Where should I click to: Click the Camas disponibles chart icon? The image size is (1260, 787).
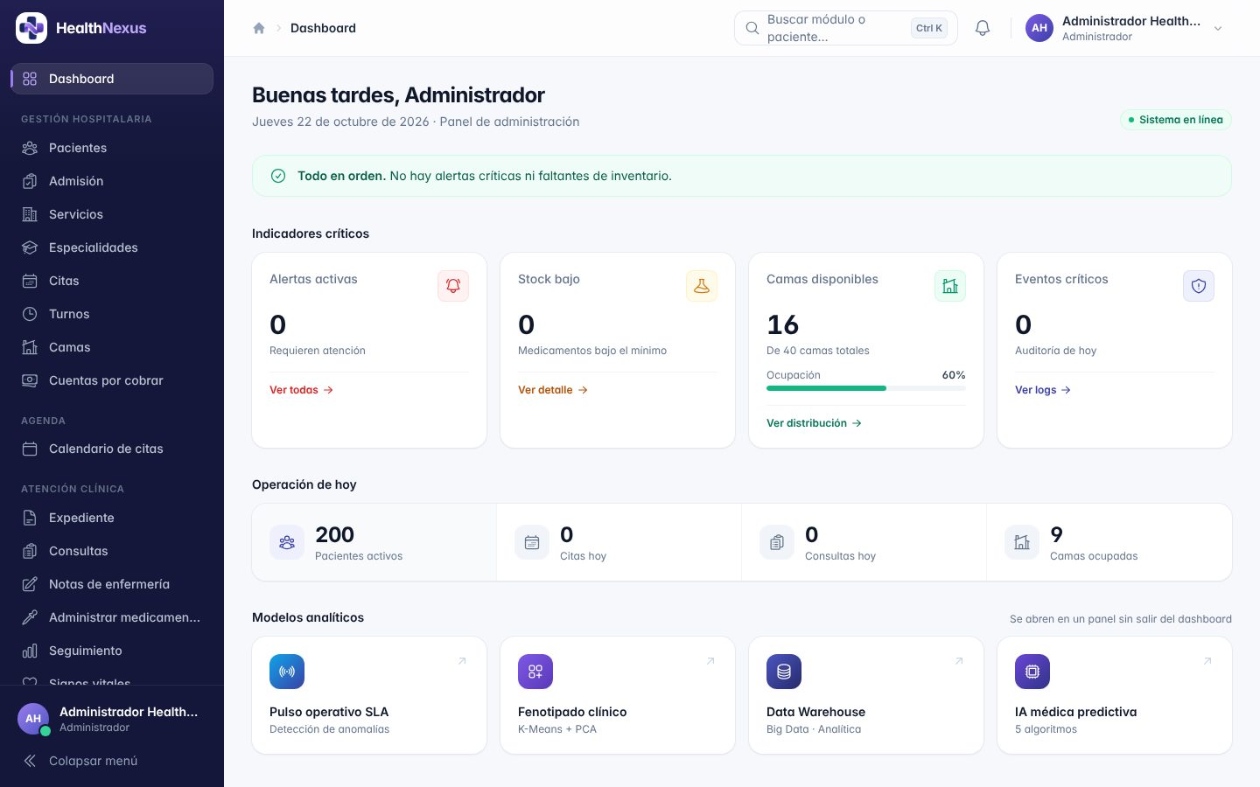point(950,286)
